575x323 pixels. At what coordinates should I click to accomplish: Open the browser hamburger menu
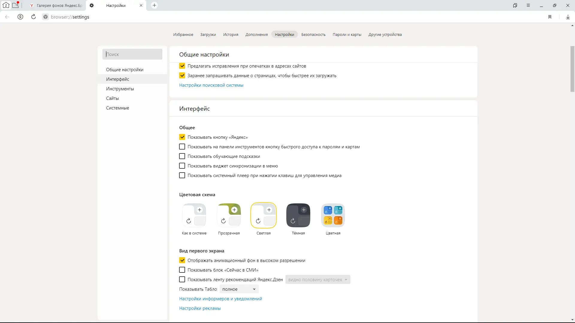click(x=528, y=5)
